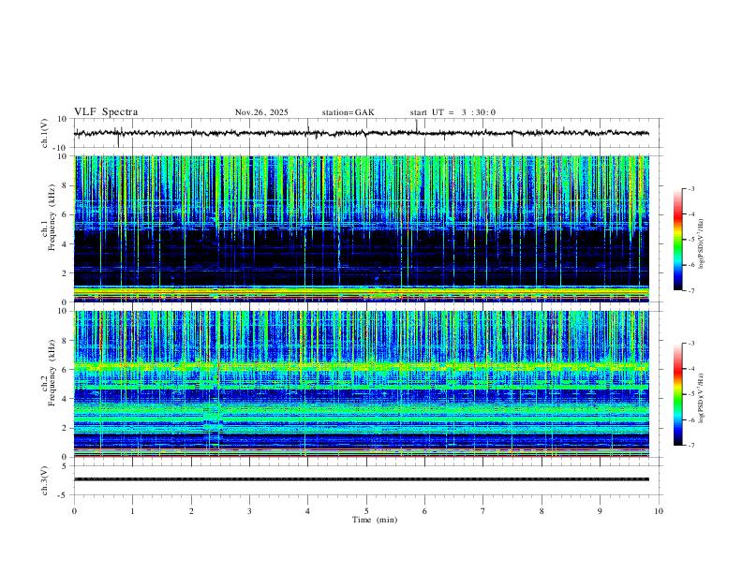This screenshot has width=742, height=573.
Task: Click the time axis tick label 5
Action: point(366,511)
